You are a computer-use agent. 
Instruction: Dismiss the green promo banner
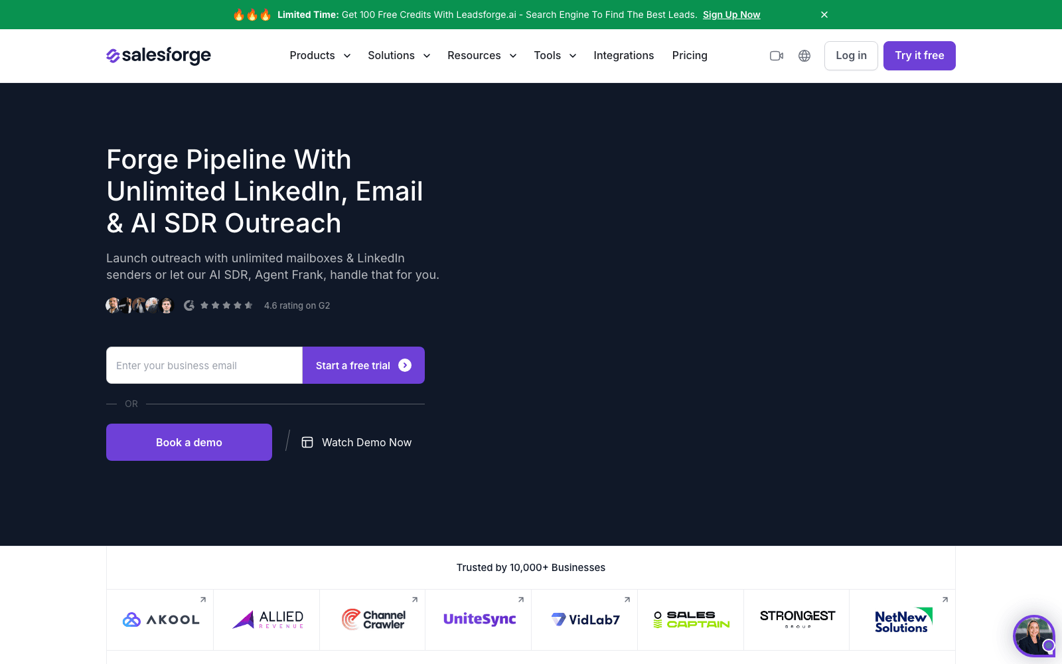click(824, 15)
